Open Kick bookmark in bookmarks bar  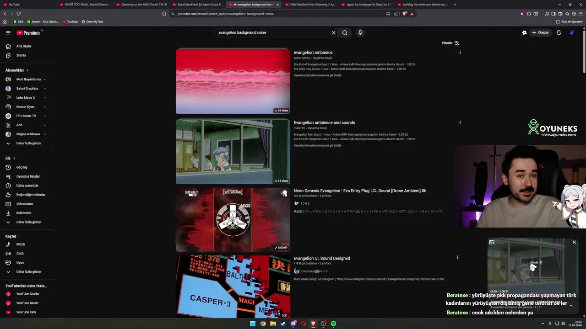18,21
